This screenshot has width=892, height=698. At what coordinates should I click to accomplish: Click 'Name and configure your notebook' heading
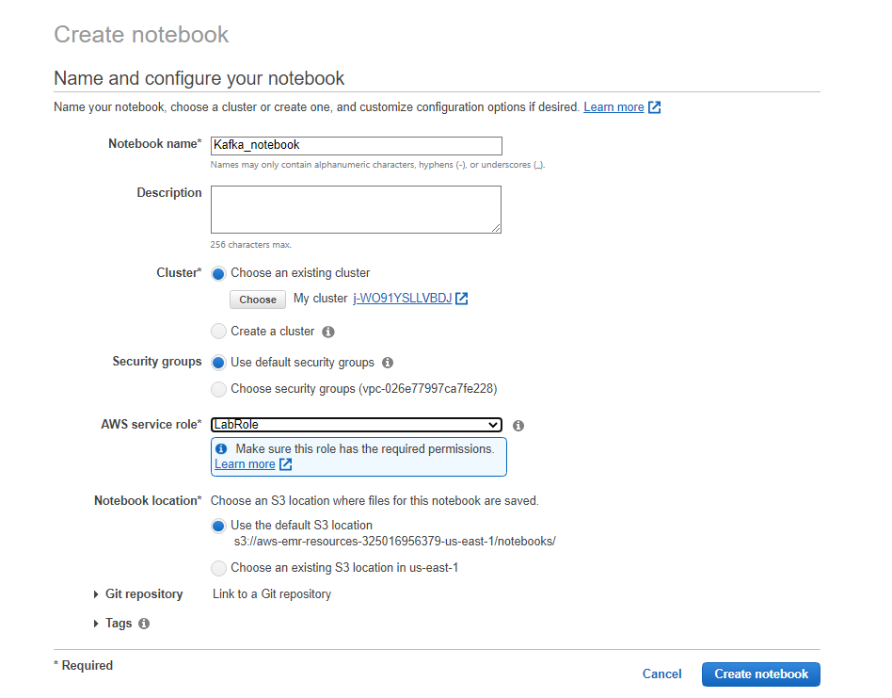pyautogui.click(x=199, y=78)
